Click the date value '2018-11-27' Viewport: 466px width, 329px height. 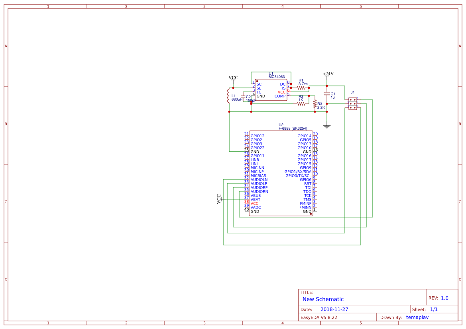pos(334,310)
